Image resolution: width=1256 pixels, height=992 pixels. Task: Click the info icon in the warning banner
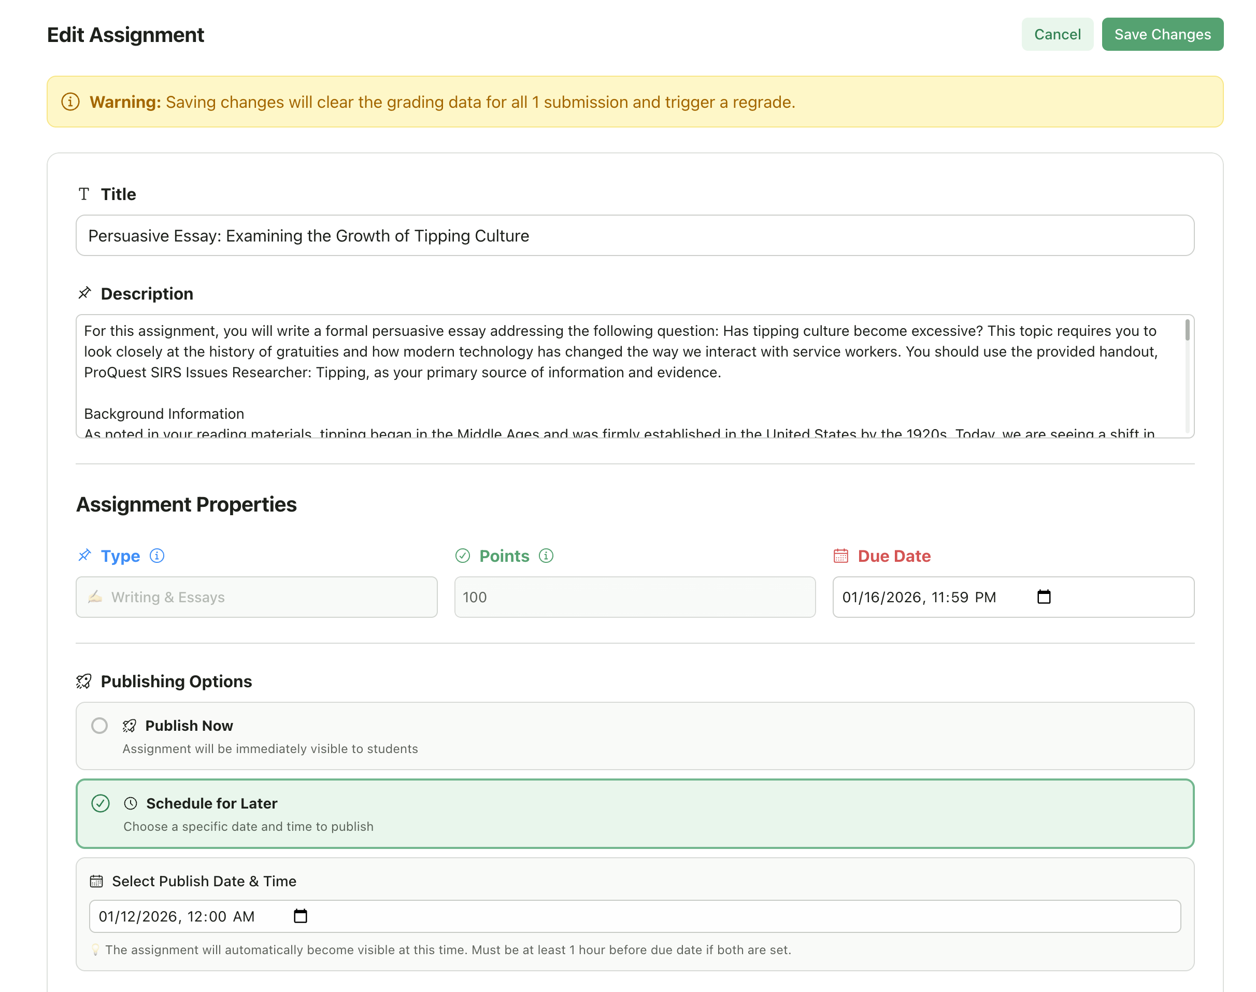pos(69,102)
